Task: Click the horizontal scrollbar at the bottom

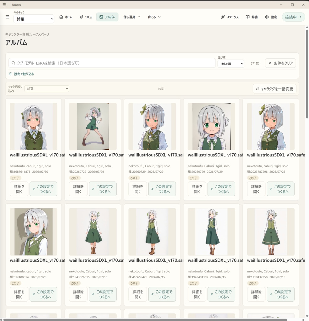Action: (145, 319)
